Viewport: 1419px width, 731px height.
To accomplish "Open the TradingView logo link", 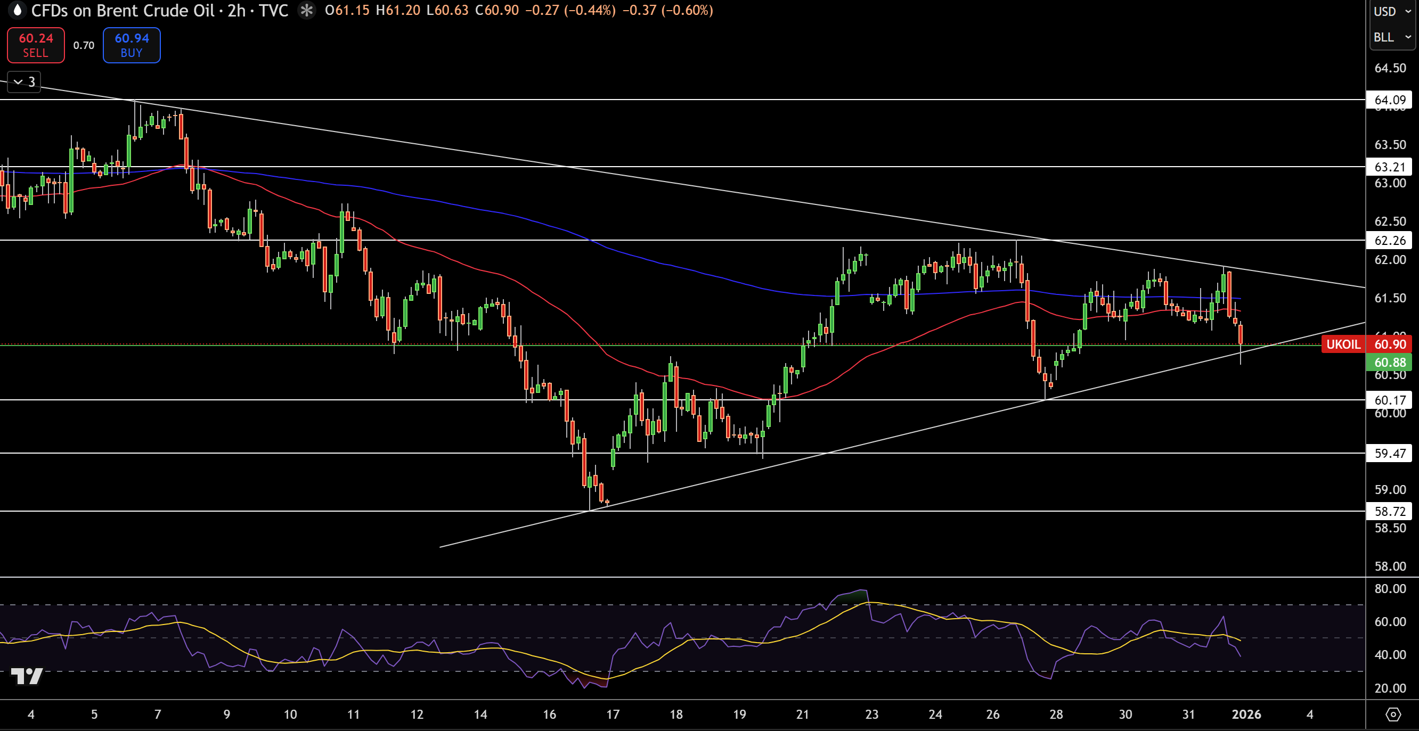I will pyautogui.click(x=27, y=676).
